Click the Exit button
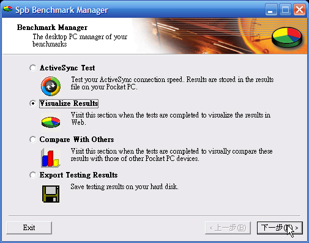 pyautogui.click(x=29, y=228)
